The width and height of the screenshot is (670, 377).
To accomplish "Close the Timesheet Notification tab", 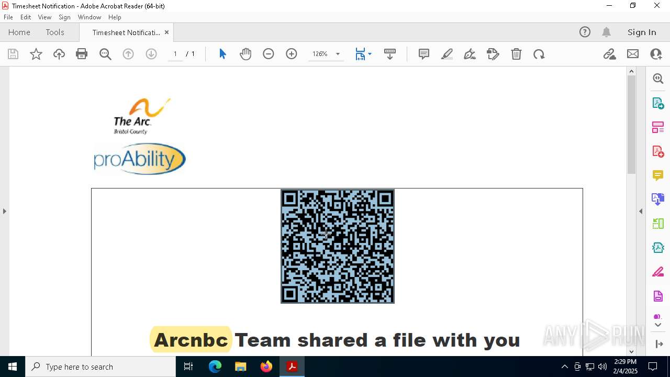I will pyautogui.click(x=166, y=32).
